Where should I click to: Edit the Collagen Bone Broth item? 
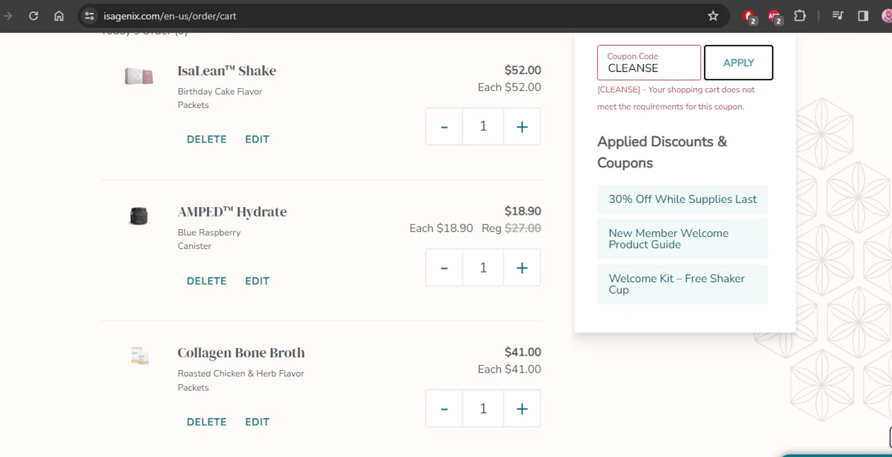pyautogui.click(x=257, y=422)
